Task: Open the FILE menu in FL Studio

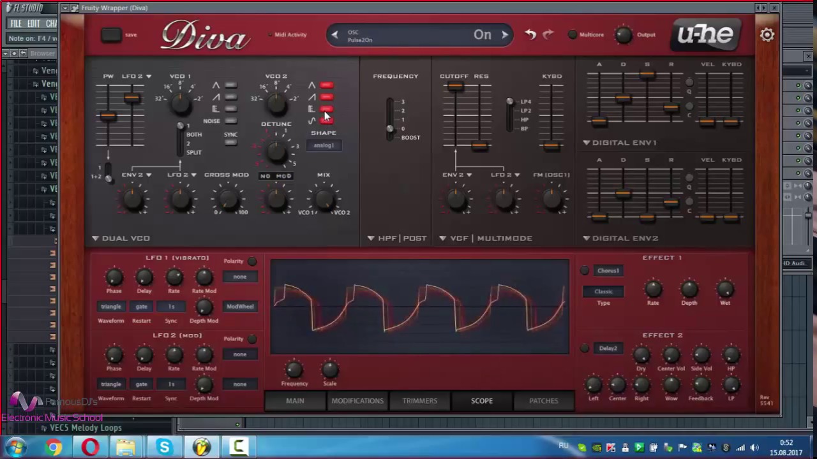Action: [16, 24]
